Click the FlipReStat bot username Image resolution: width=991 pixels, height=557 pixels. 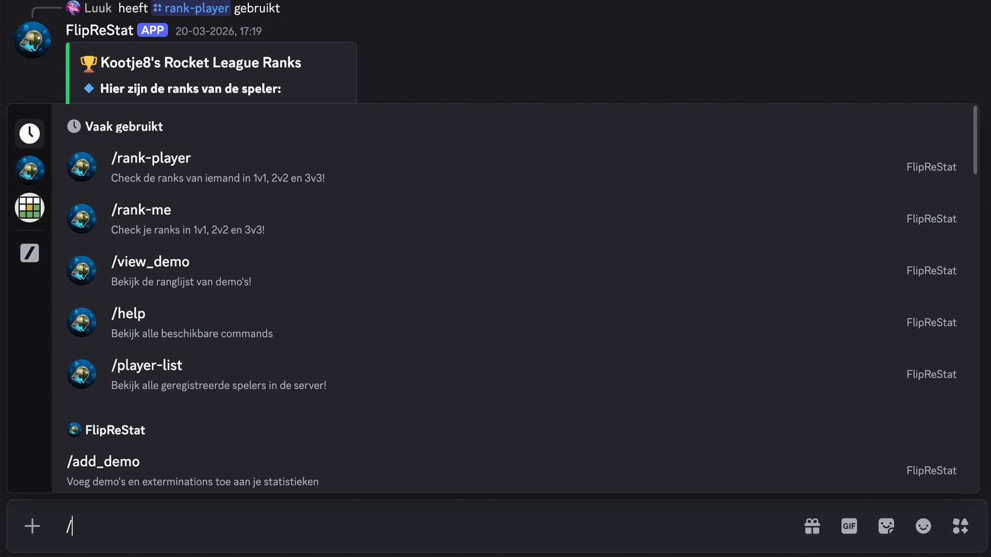click(100, 30)
